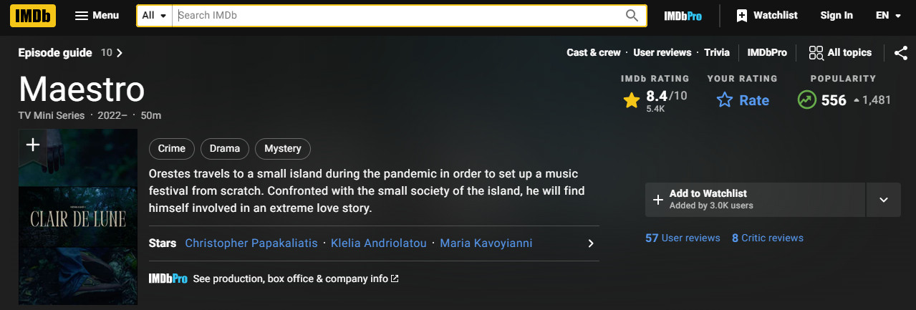The height and width of the screenshot is (310, 916).
Task: Click the green popularity trend icon
Action: [807, 100]
